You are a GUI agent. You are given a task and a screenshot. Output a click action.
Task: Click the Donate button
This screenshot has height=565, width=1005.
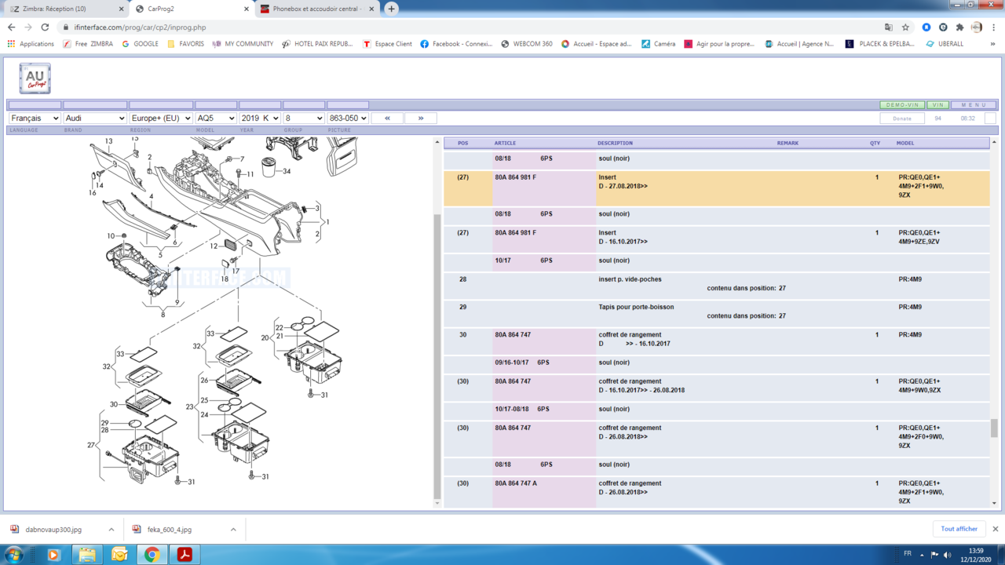901,118
